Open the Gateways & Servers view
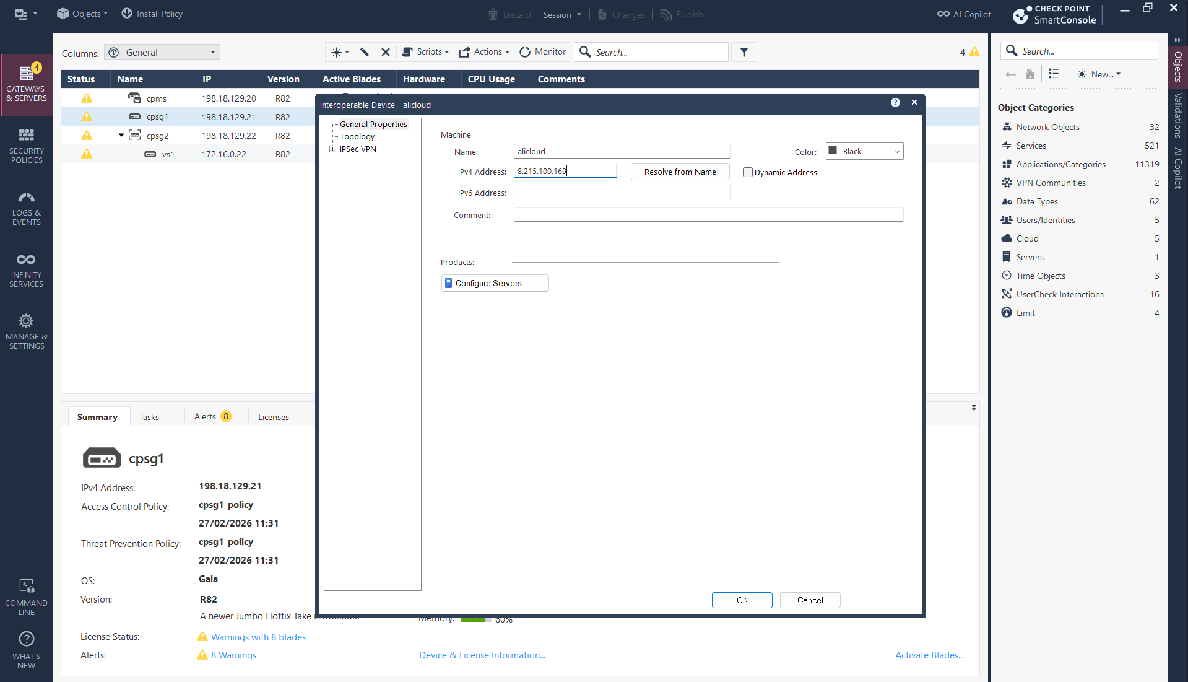The height and width of the screenshot is (682, 1188). click(x=26, y=84)
